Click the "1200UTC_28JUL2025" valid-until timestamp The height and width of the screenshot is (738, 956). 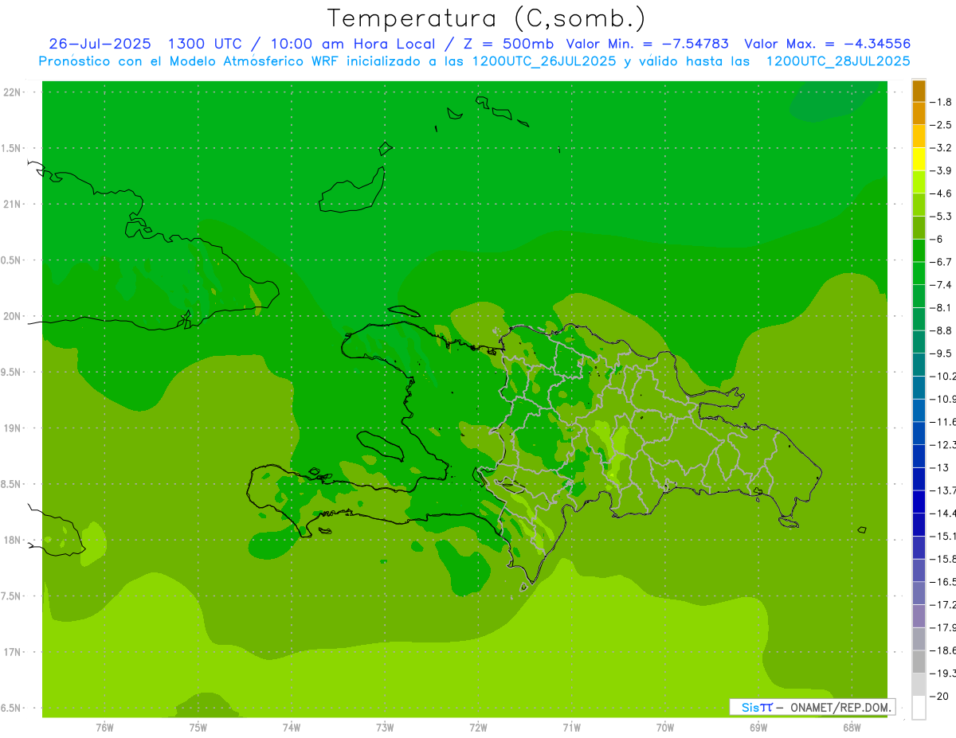837,61
